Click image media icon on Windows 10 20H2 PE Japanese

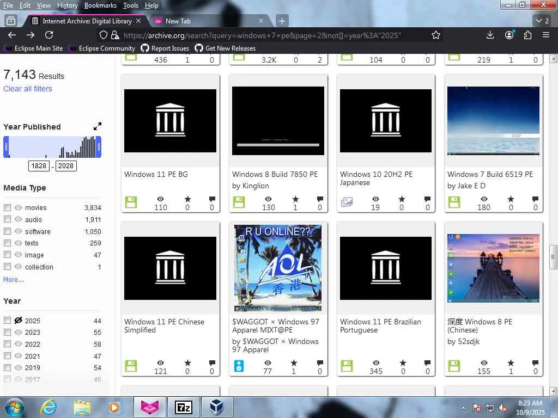pos(347,202)
